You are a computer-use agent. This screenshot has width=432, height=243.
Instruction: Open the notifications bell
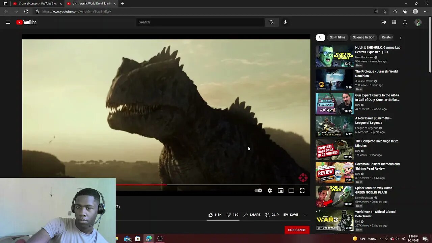(x=405, y=22)
